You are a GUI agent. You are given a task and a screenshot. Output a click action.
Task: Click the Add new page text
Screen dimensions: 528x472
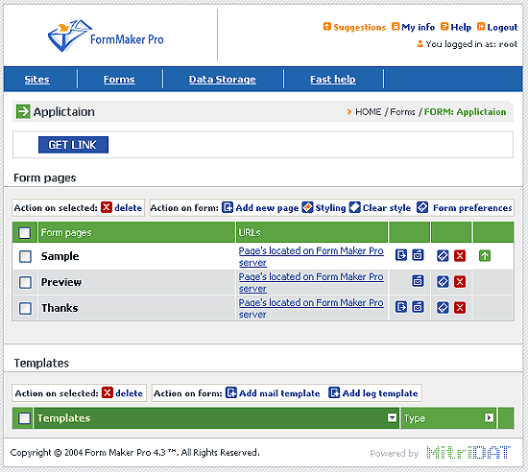coord(267,208)
